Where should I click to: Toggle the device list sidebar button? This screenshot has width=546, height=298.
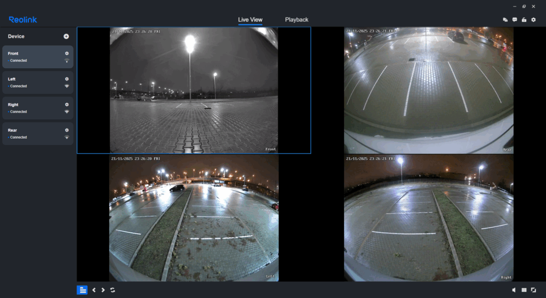click(x=82, y=290)
